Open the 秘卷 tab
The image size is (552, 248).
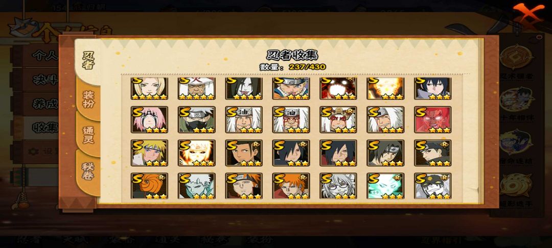[88, 171]
